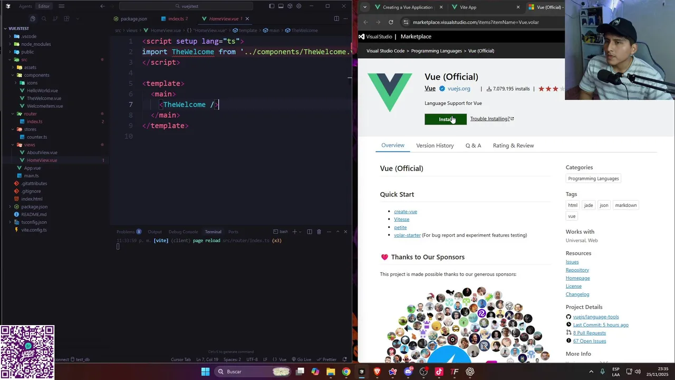Click the vuejstest command search box
This screenshot has height=380, width=675.
tap(186, 6)
